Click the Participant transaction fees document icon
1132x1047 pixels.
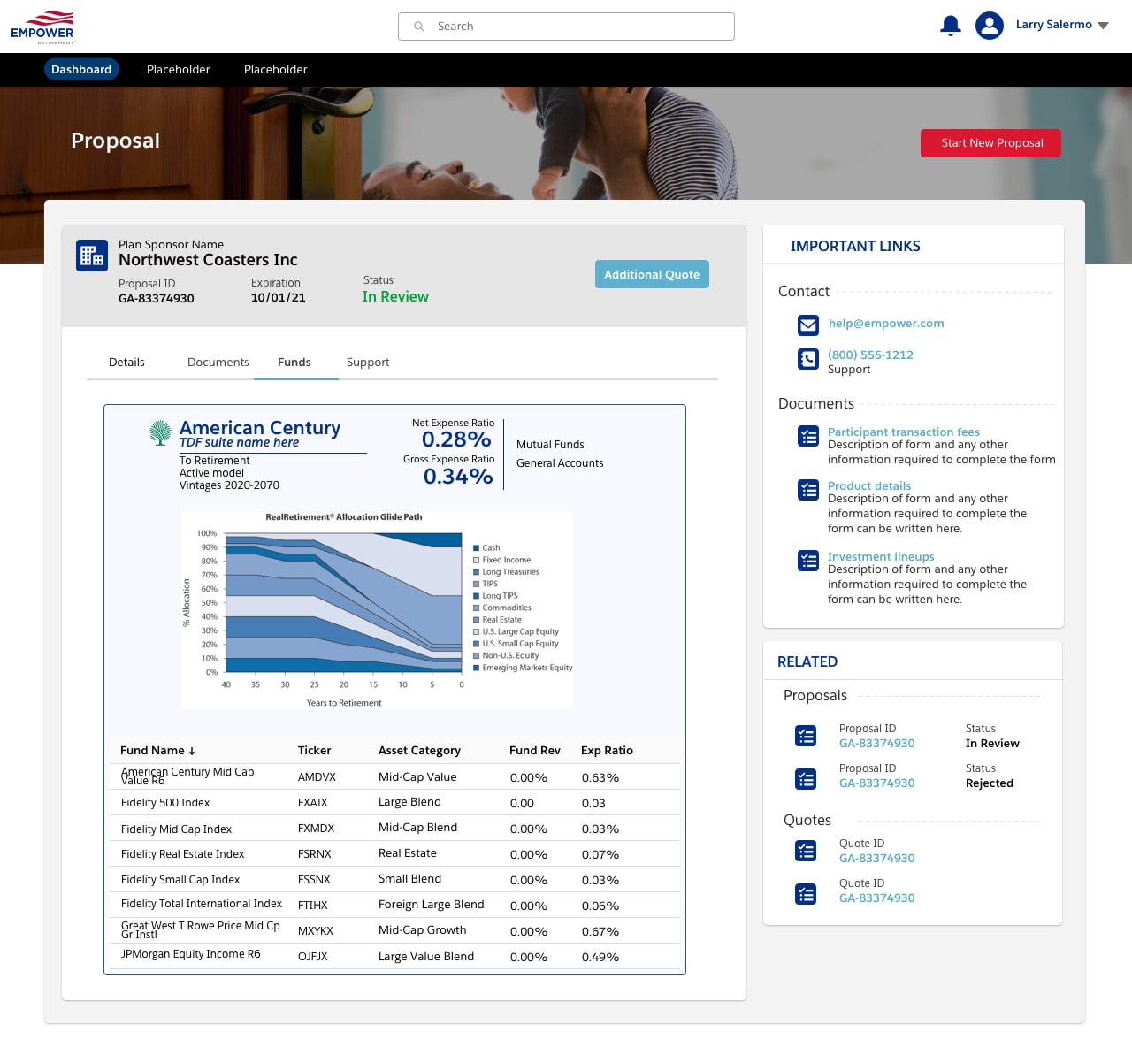[808, 436]
